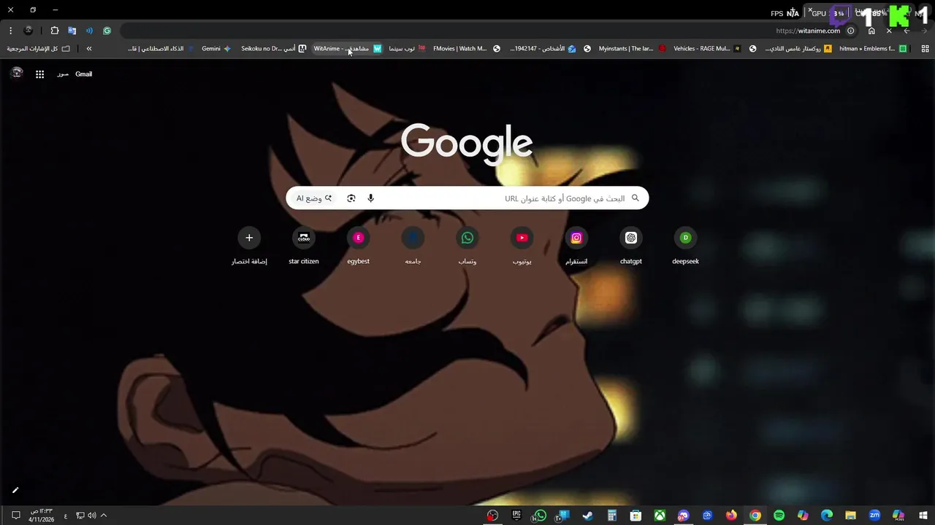Click the magnifier icon in search box
Viewport: 935px width, 525px height.
[x=635, y=198]
